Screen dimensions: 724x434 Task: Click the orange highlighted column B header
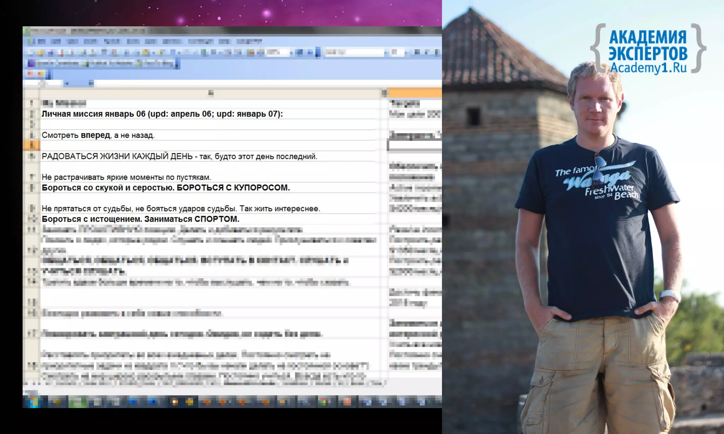(x=415, y=93)
